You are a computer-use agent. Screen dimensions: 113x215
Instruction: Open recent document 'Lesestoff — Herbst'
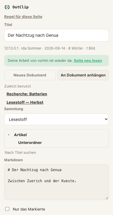tap(25, 102)
